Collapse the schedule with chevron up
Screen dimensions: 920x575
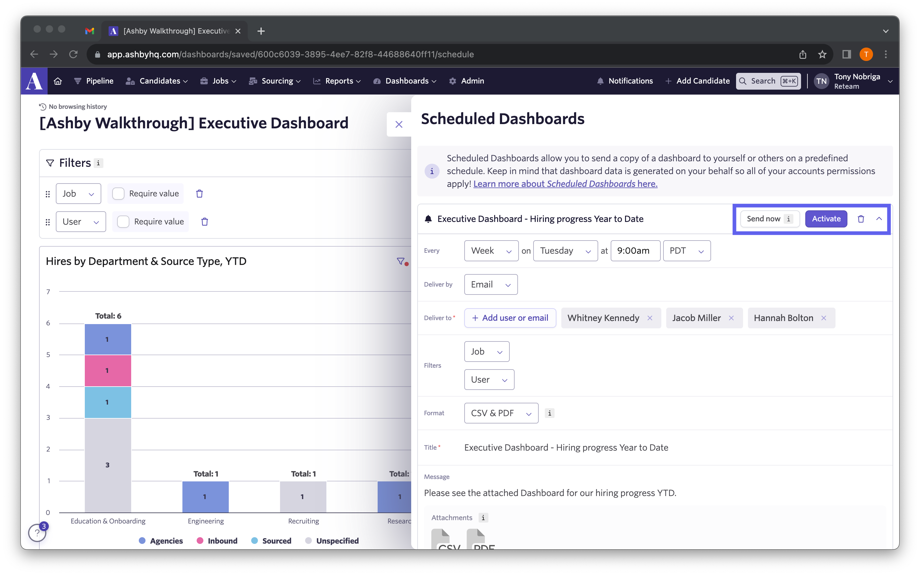tap(879, 219)
